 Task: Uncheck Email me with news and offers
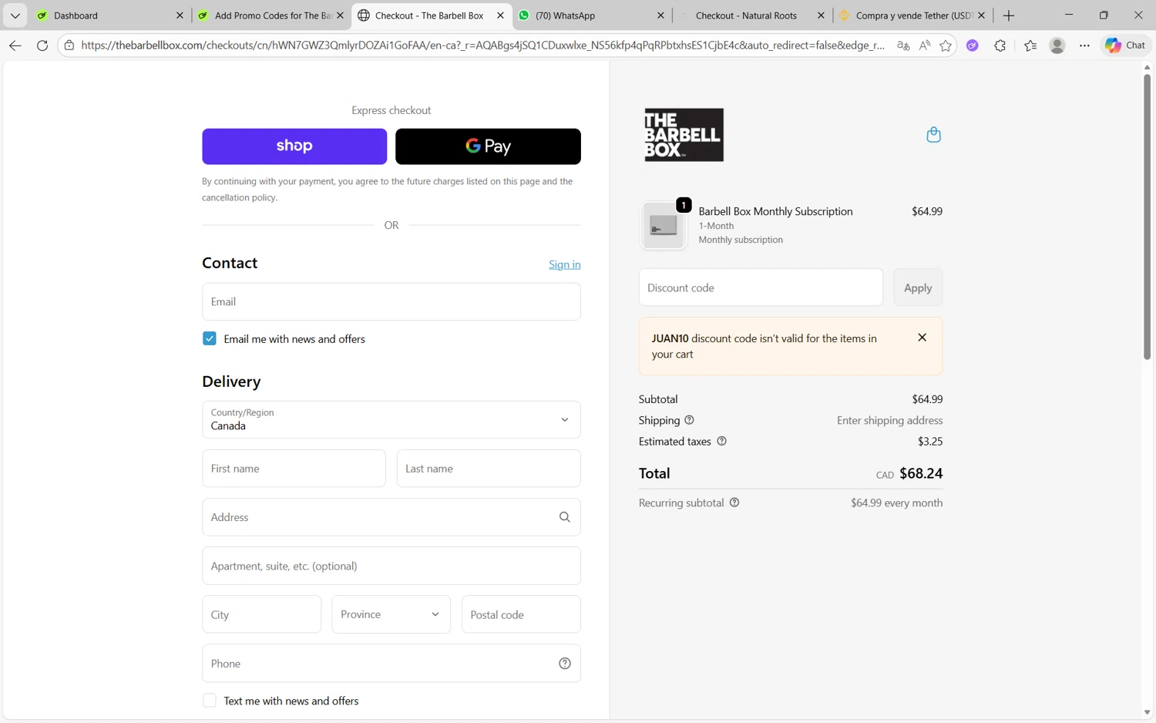coord(210,338)
